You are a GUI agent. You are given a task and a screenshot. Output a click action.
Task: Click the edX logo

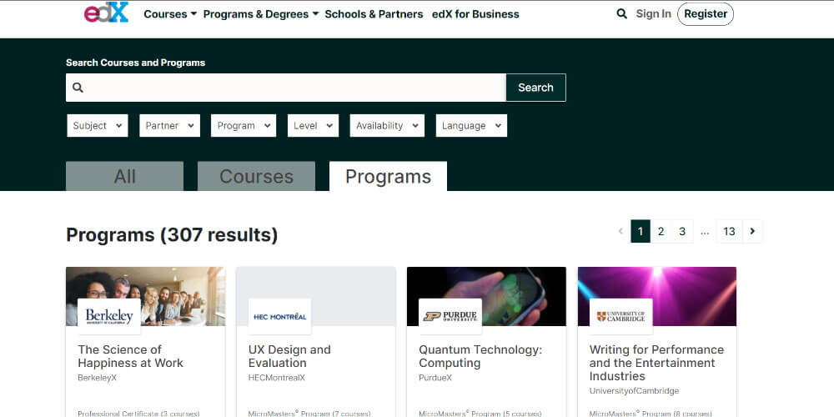[x=107, y=13]
